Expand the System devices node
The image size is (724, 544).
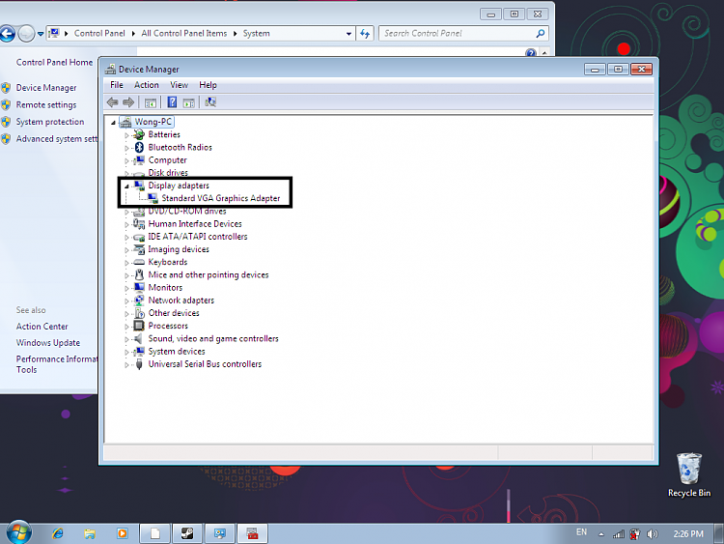click(x=126, y=352)
